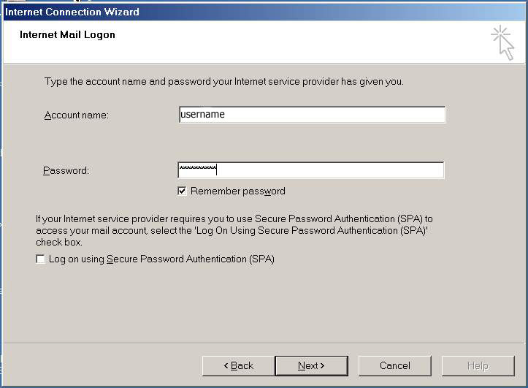The image size is (528, 388).
Task: Click the "Type the account name" instruction text
Action: [223, 82]
